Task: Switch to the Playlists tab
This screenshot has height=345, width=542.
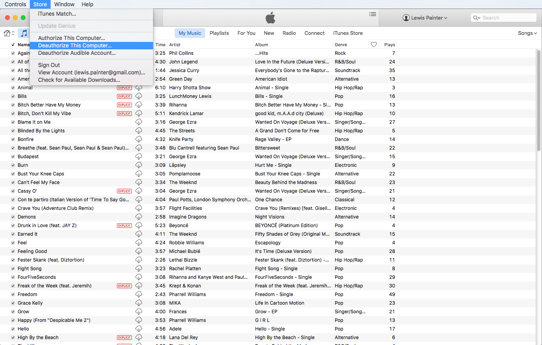Action: [219, 33]
